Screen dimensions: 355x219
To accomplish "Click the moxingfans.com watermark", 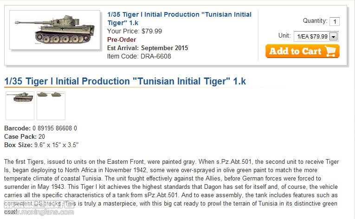I will coord(39,208).
